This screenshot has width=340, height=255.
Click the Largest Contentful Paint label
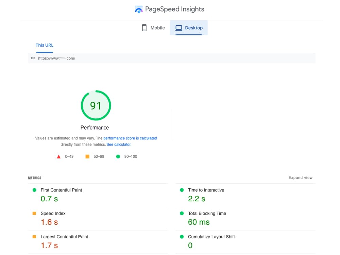64,237
